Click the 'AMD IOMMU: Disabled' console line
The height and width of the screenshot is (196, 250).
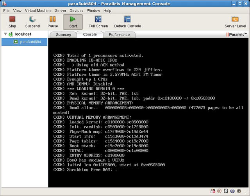pos(82,84)
